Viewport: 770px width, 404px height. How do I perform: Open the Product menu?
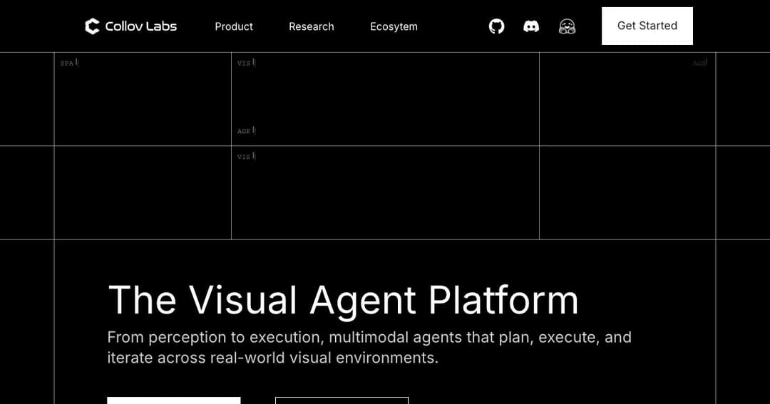[x=234, y=26]
